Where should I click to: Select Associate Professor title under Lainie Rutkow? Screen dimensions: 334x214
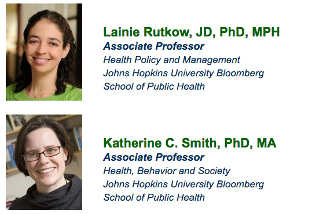(154, 46)
